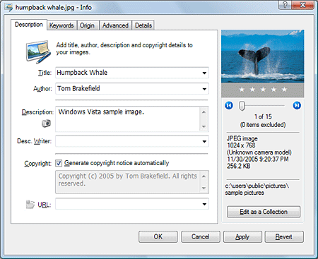Click the Cancel button
The image size is (318, 259).
(201, 236)
